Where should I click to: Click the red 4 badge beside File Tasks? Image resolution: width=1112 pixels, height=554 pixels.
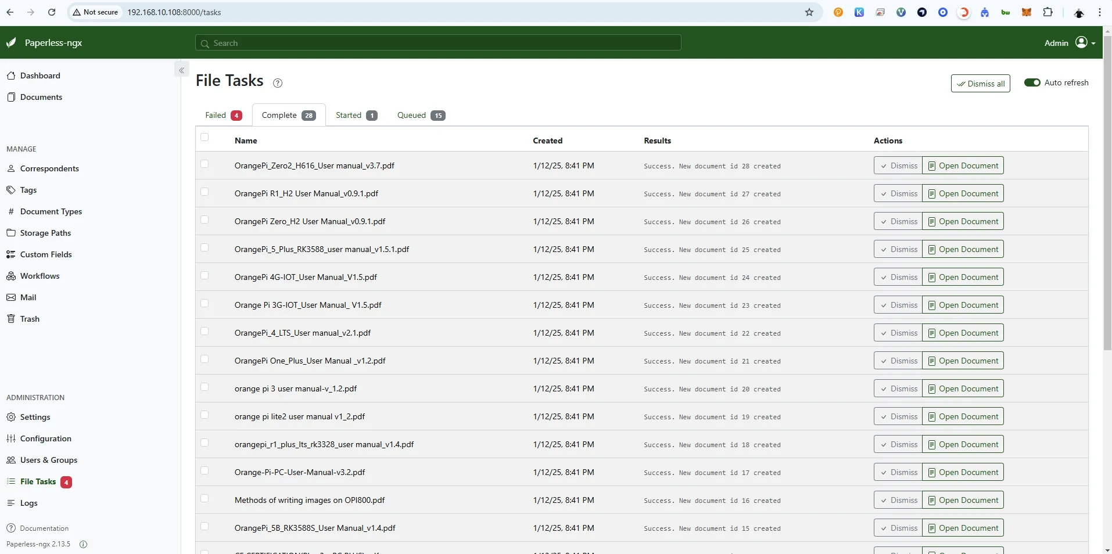tap(66, 482)
